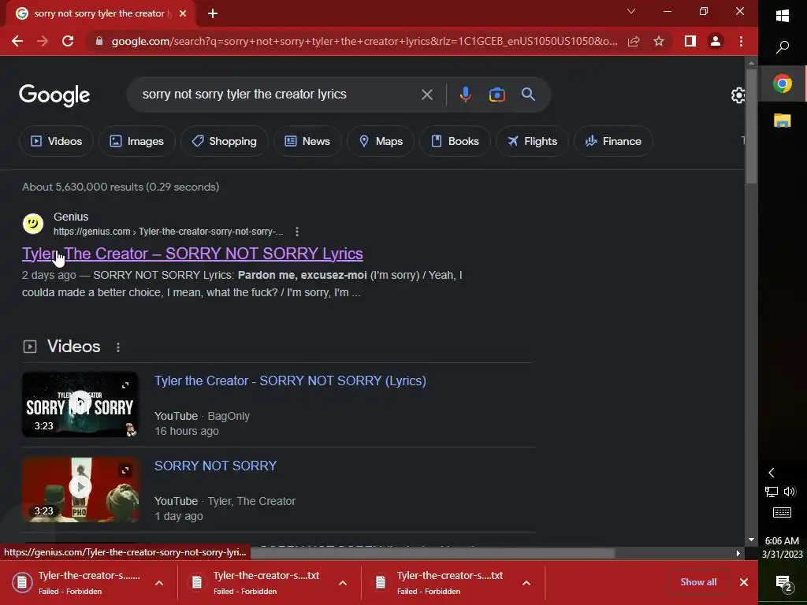
Task: Click the horizontal scrollbar thumb
Action: [x=433, y=554]
